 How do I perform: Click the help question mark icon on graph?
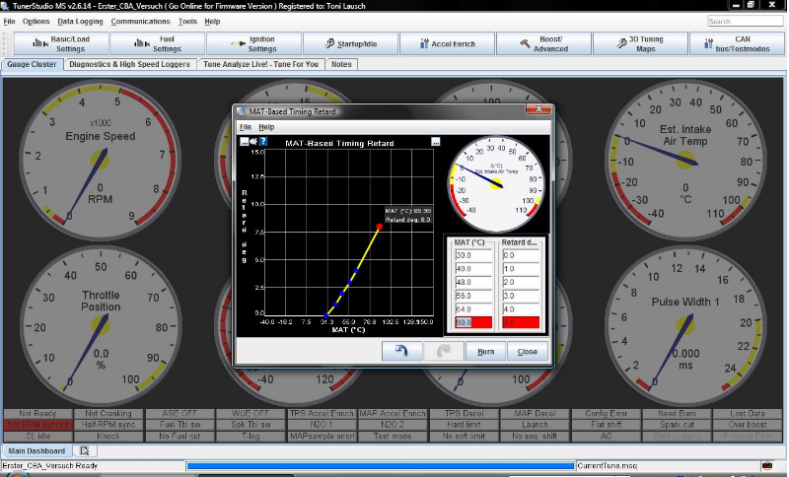coord(263,142)
